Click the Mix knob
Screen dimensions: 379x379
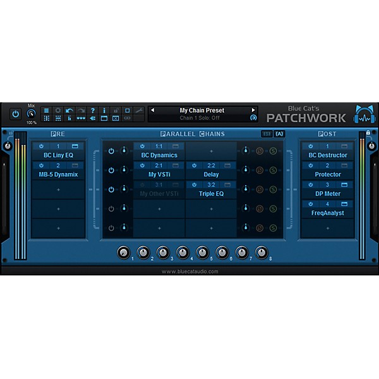point(31,114)
